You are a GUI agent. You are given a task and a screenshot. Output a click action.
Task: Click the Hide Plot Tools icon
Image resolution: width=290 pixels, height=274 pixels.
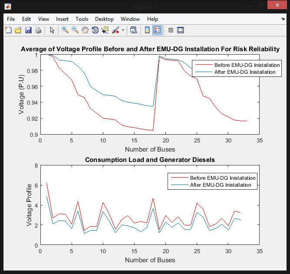click(171, 30)
